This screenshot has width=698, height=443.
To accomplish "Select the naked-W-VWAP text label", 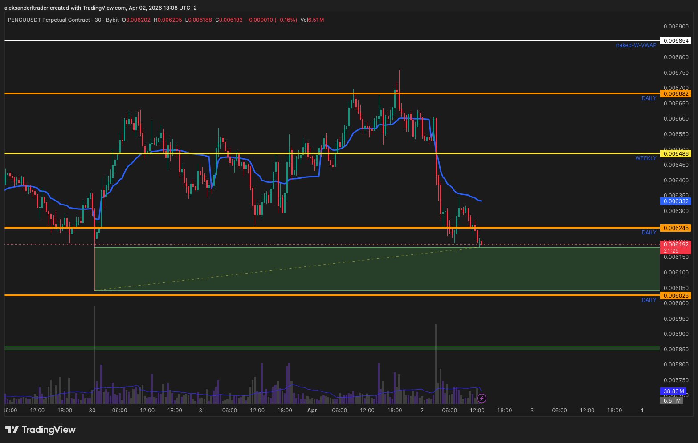I will (636, 45).
